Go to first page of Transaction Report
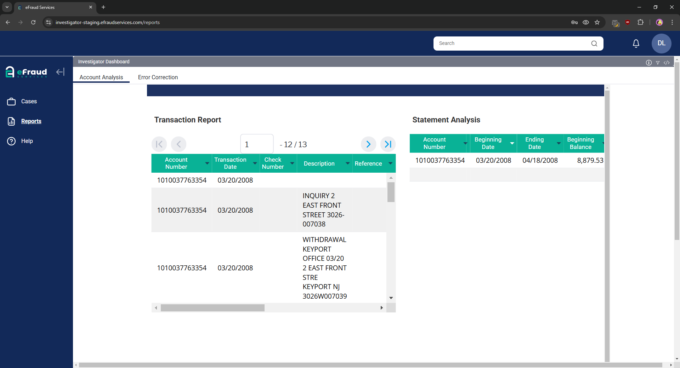 [159, 144]
